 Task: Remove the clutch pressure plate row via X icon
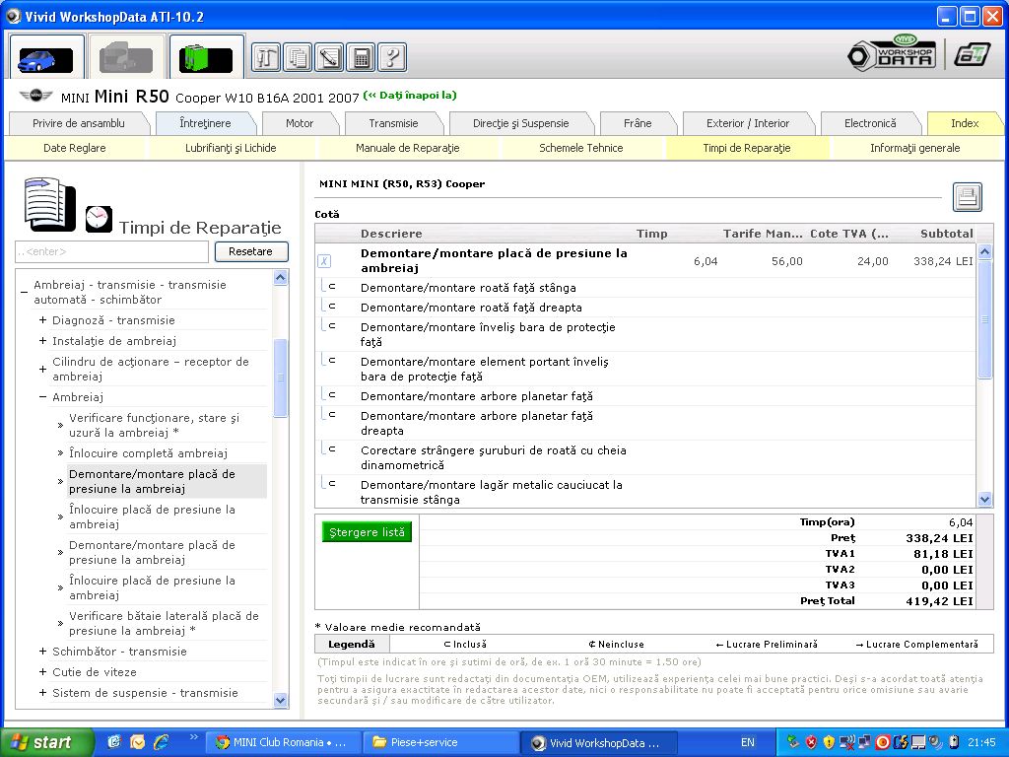click(x=323, y=261)
